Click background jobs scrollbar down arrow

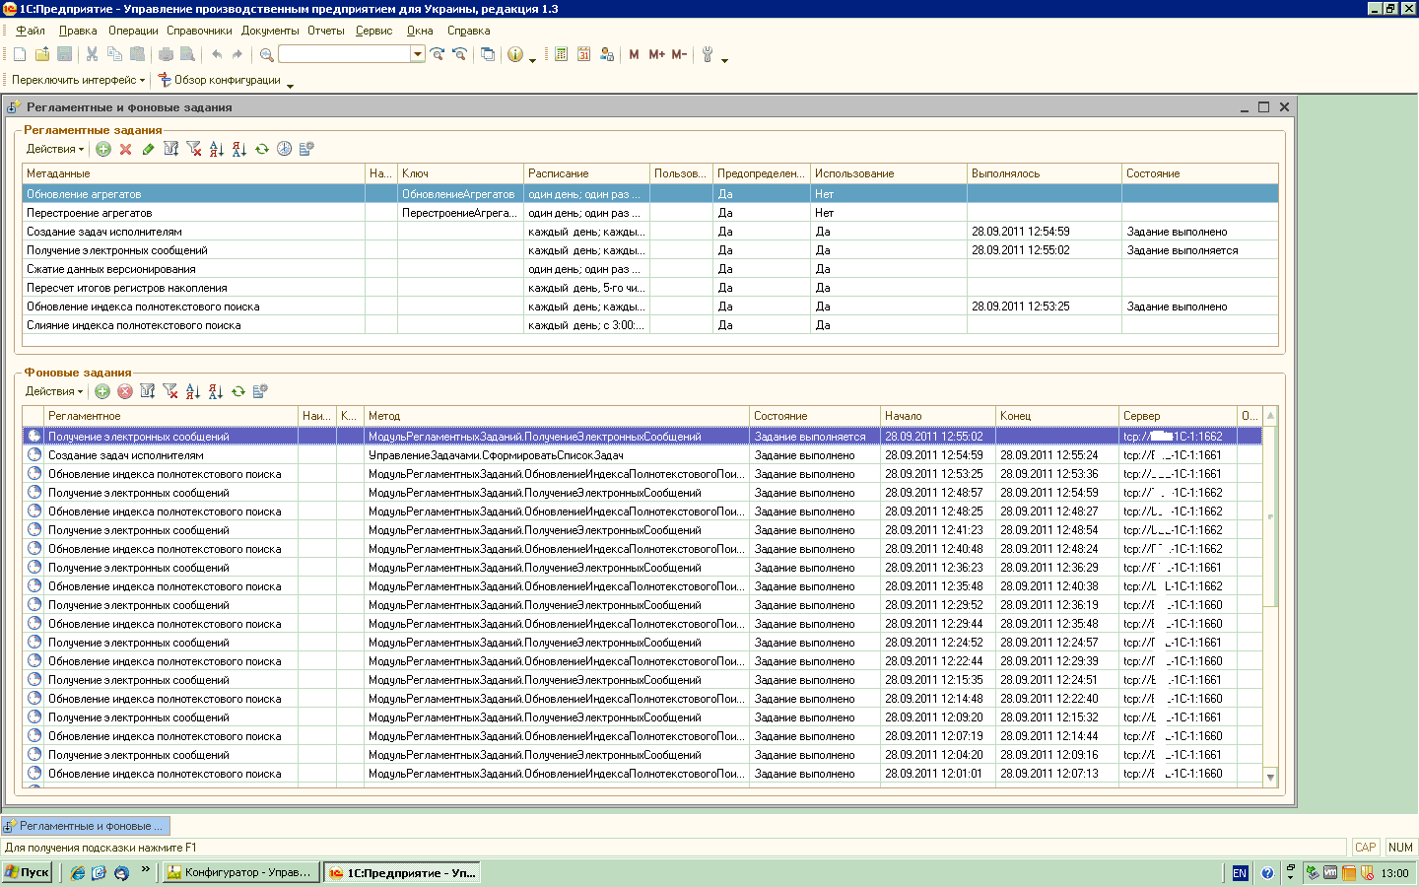point(1270,778)
